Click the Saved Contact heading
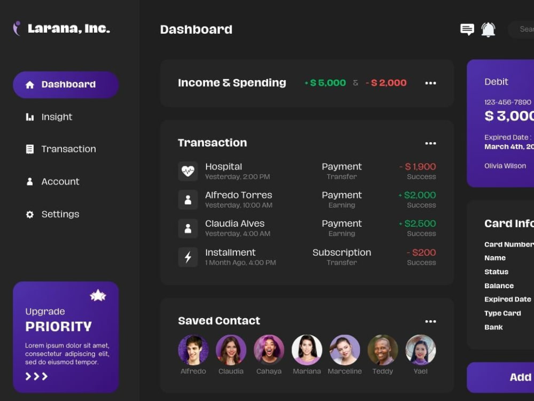This screenshot has width=534, height=401. tap(219, 321)
